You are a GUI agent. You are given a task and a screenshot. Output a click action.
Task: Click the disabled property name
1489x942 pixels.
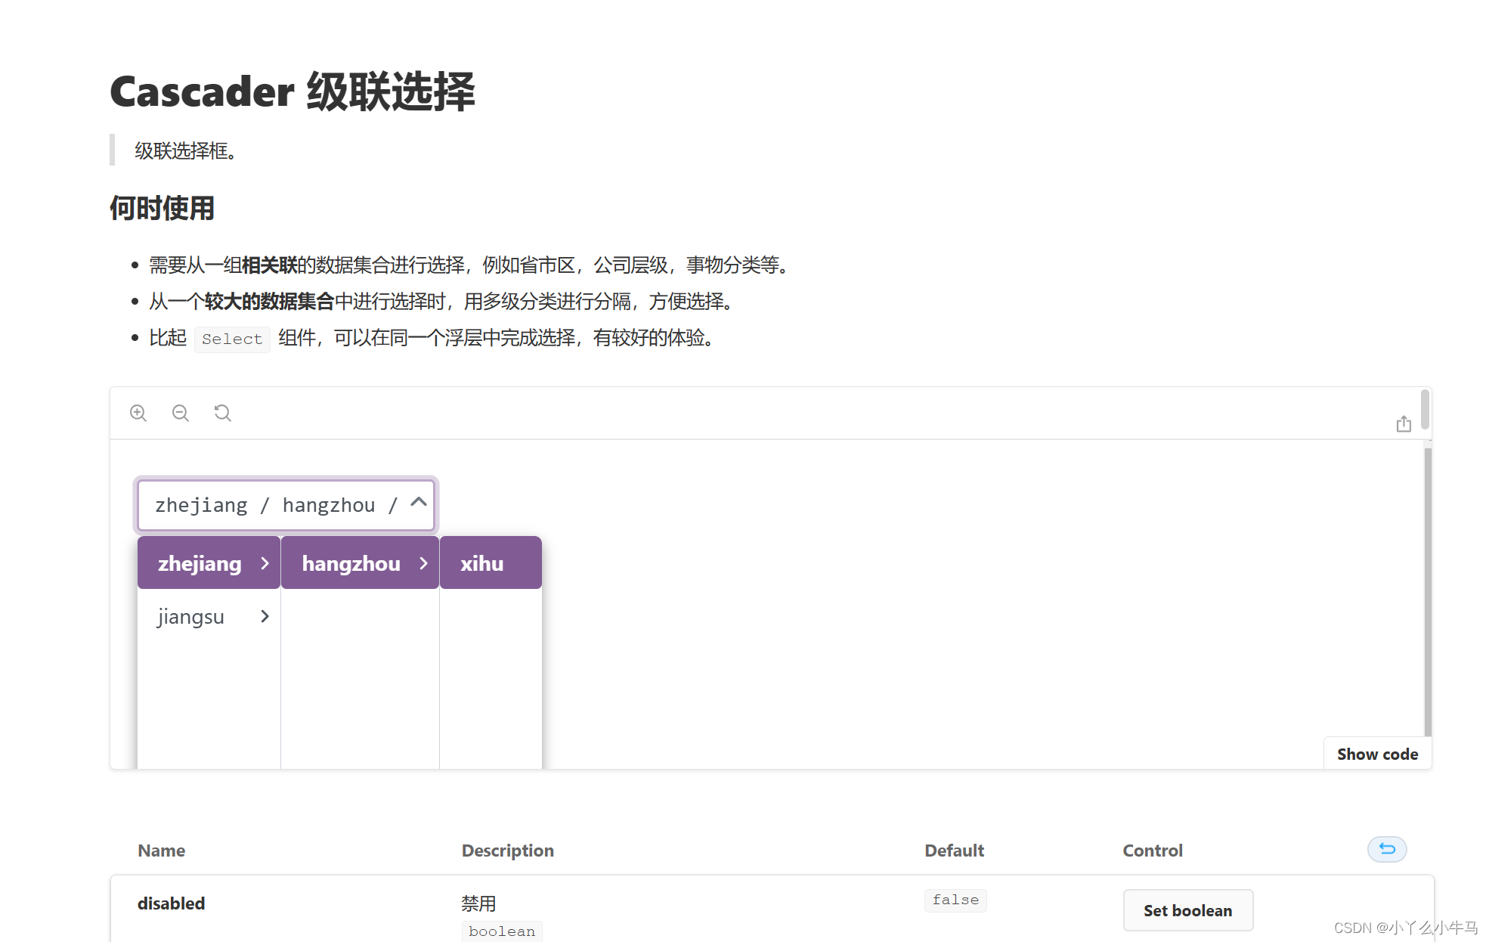coord(172,903)
